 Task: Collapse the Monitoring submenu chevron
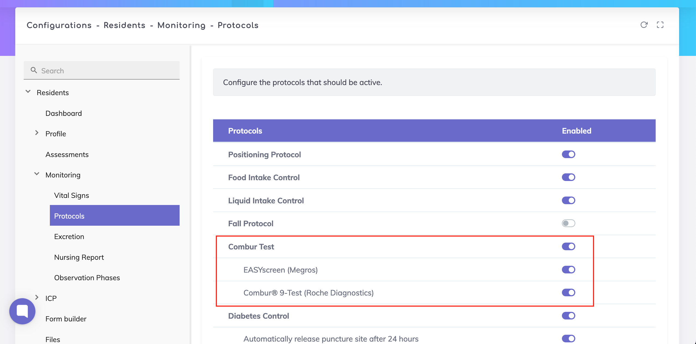coord(37,174)
